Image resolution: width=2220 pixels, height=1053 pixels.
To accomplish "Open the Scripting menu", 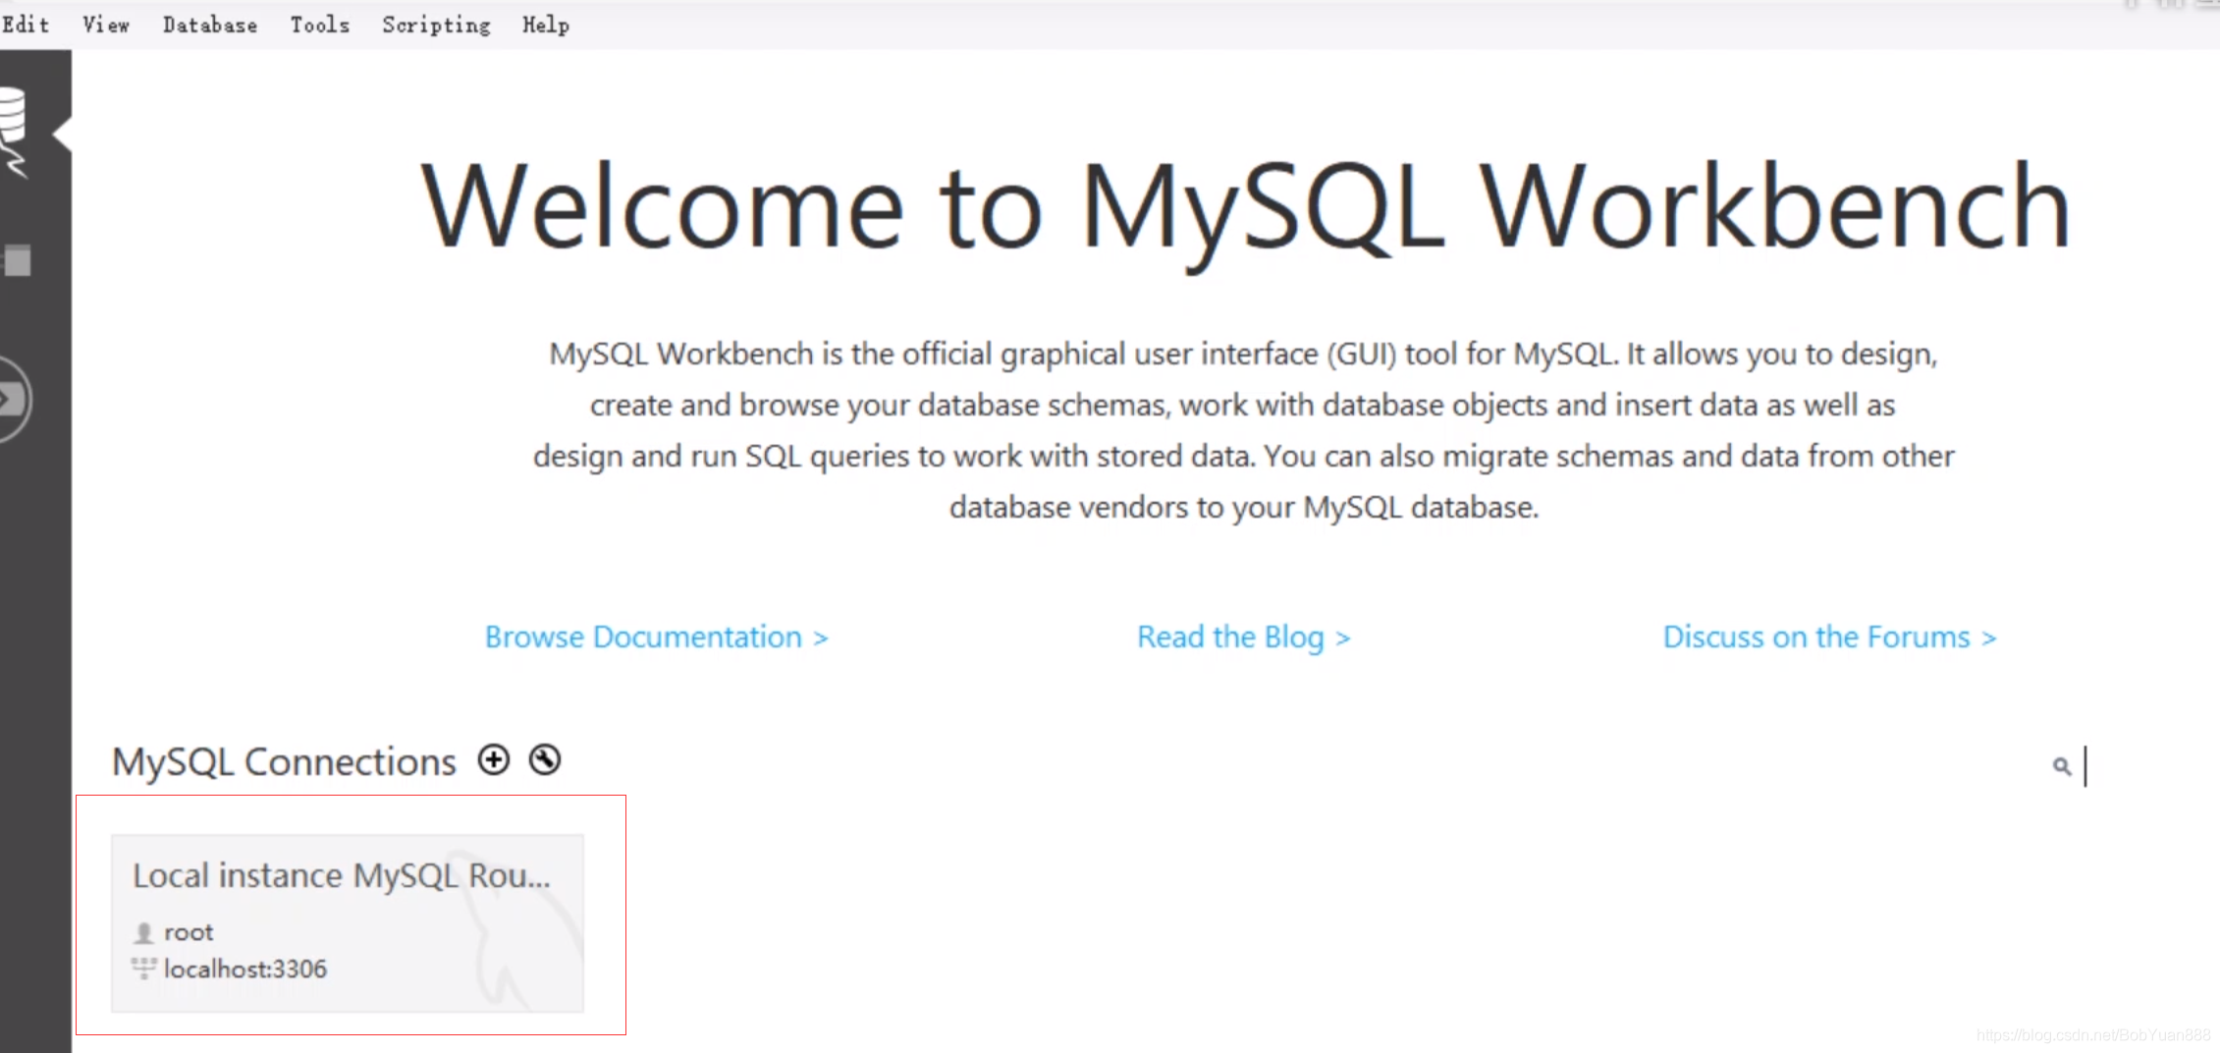I will point(436,25).
